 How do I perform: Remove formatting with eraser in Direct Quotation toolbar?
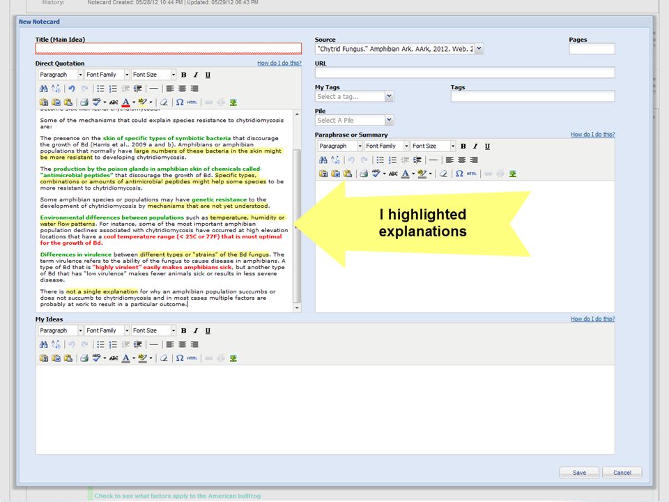click(164, 102)
